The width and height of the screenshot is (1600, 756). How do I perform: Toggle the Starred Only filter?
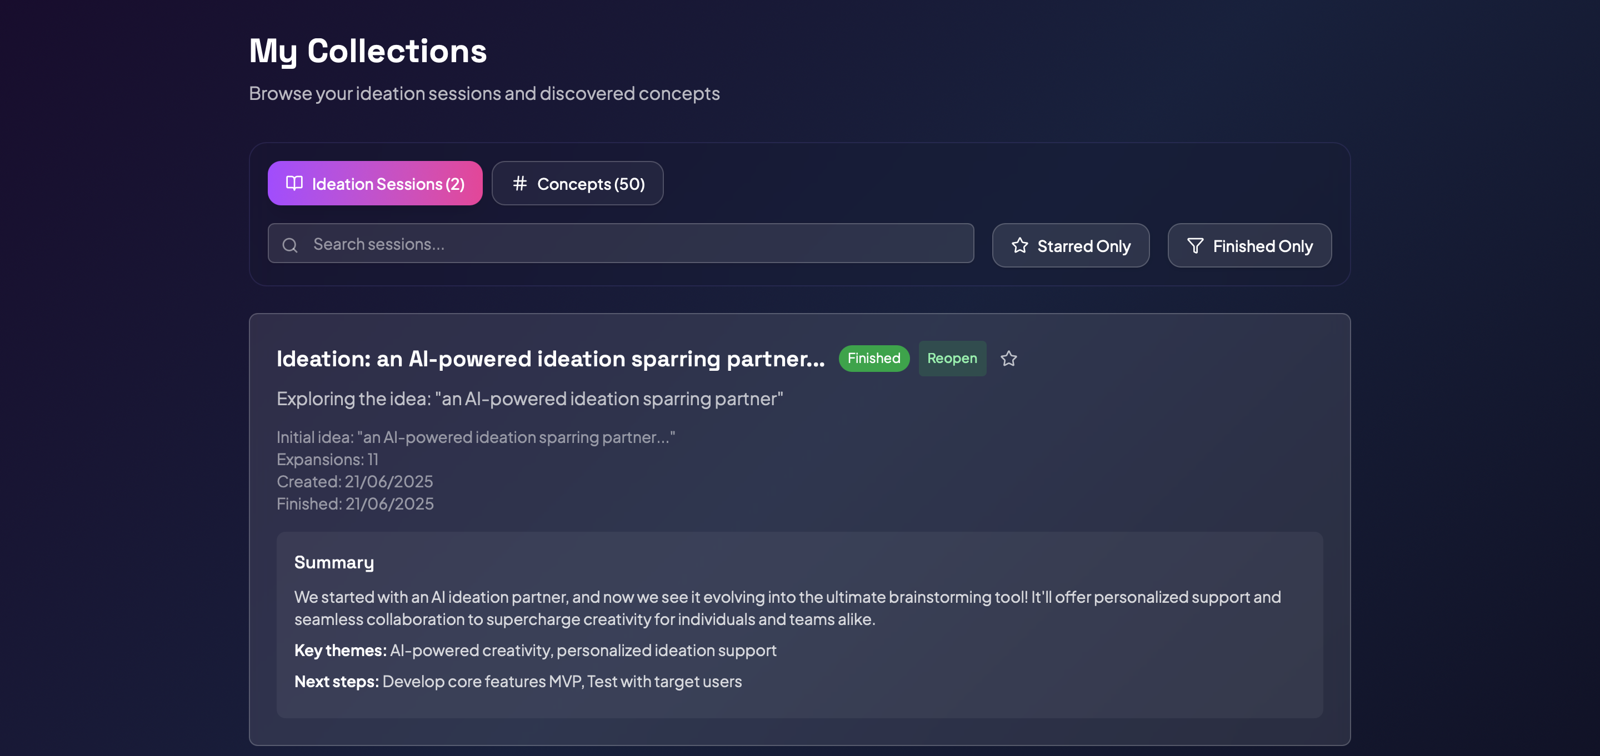coord(1070,245)
